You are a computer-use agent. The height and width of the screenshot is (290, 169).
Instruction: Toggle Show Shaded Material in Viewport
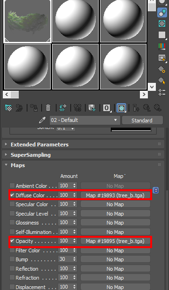click(x=122, y=108)
